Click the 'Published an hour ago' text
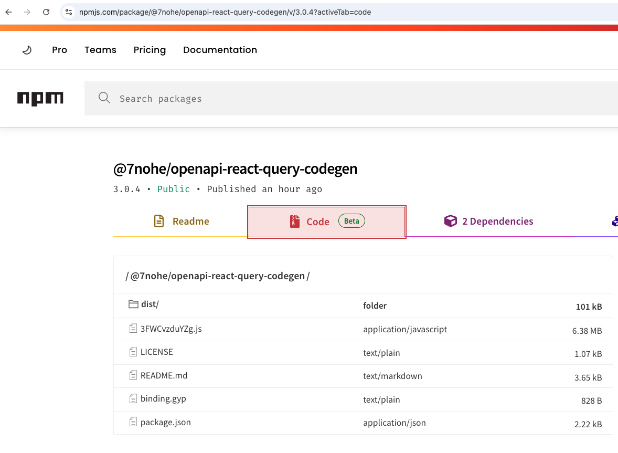This screenshot has height=453, width=618. click(264, 189)
